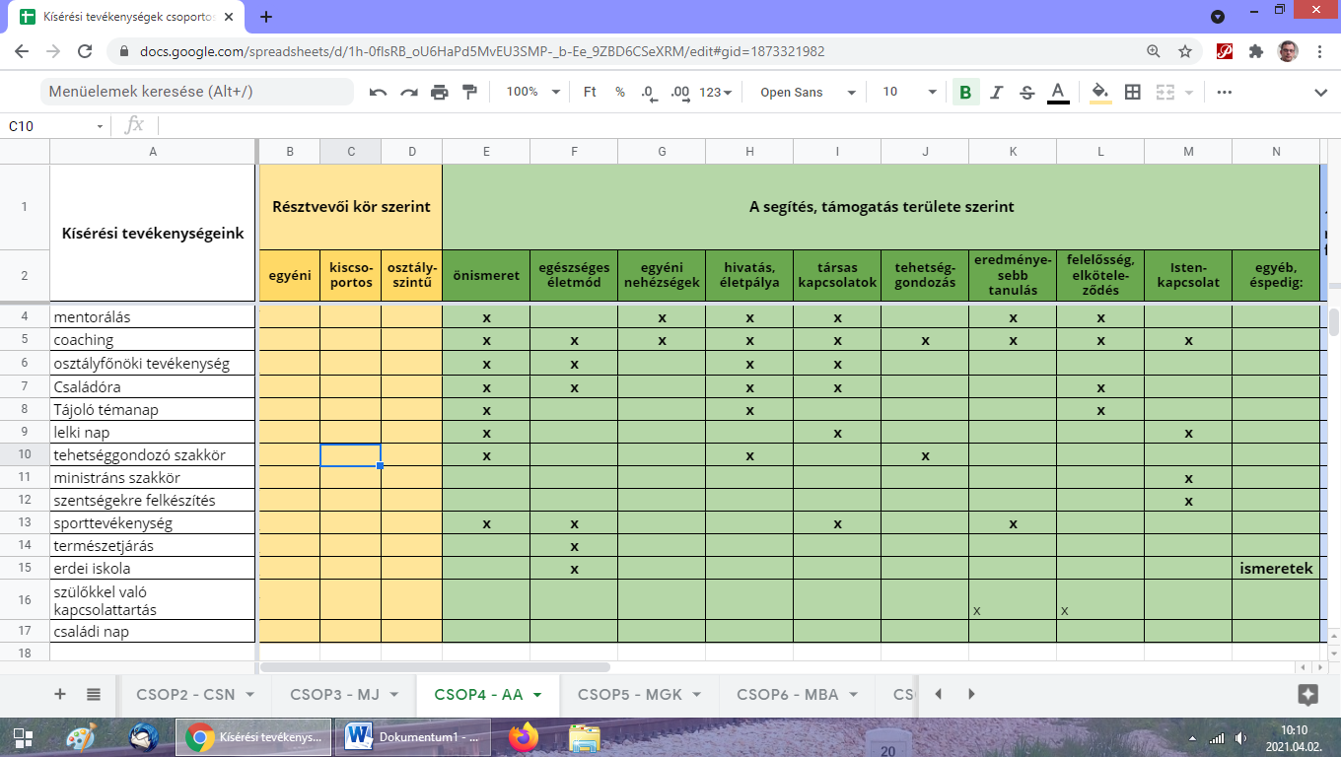Toggle strikethrough formatting

click(1026, 92)
